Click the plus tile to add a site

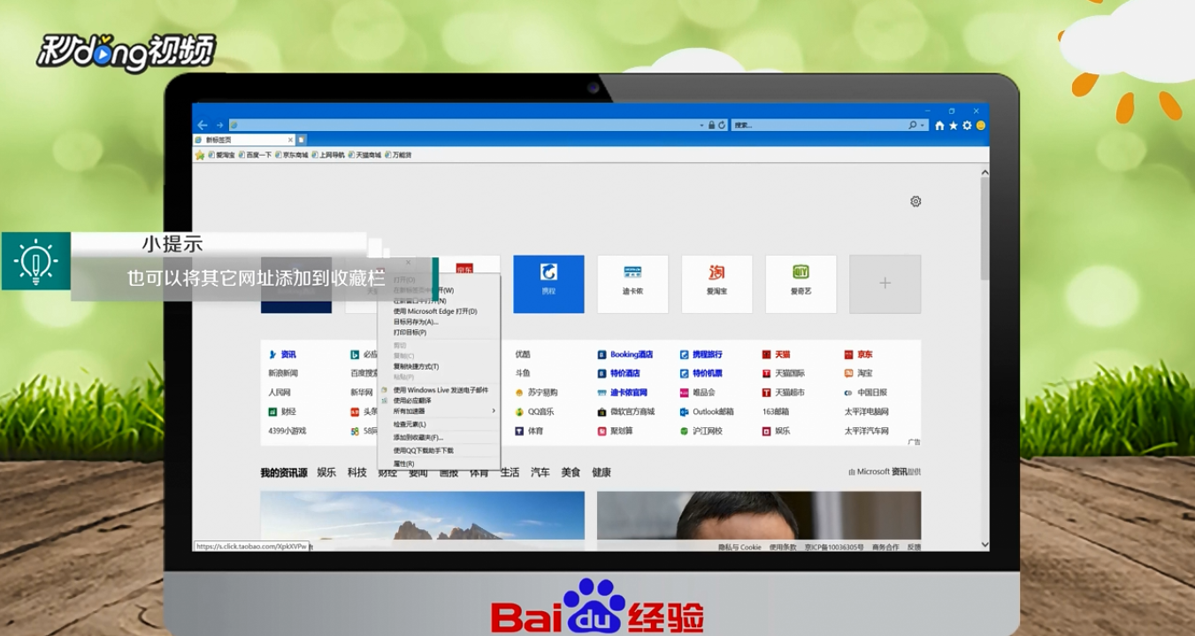(885, 284)
